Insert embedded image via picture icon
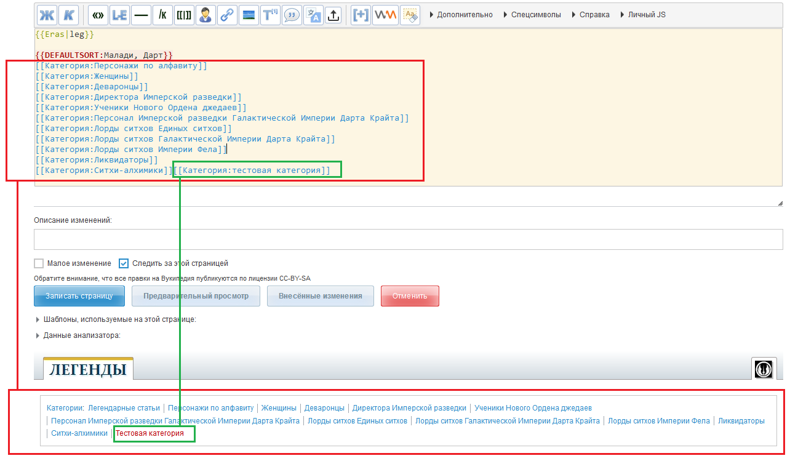The image size is (790, 461). (x=249, y=15)
